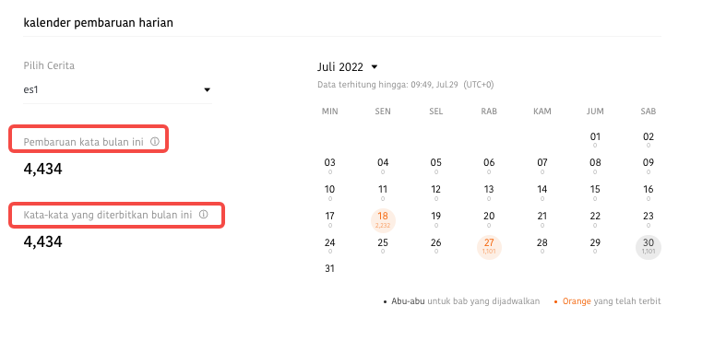This screenshot has height=341, width=714.
Task: Click the Juli 2022 month label
Action: (340, 67)
